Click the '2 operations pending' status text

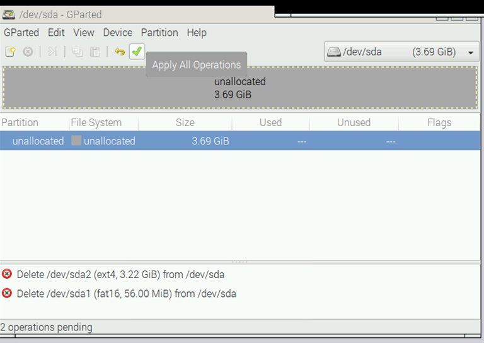click(46, 327)
